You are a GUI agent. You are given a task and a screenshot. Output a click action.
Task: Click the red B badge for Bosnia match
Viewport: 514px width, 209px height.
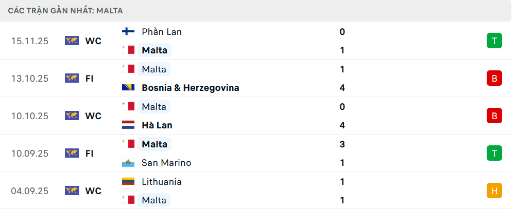click(494, 79)
